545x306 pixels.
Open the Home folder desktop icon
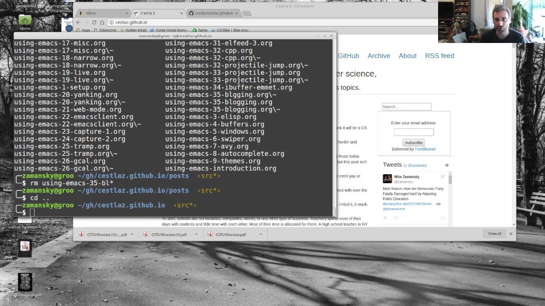click(x=25, y=23)
